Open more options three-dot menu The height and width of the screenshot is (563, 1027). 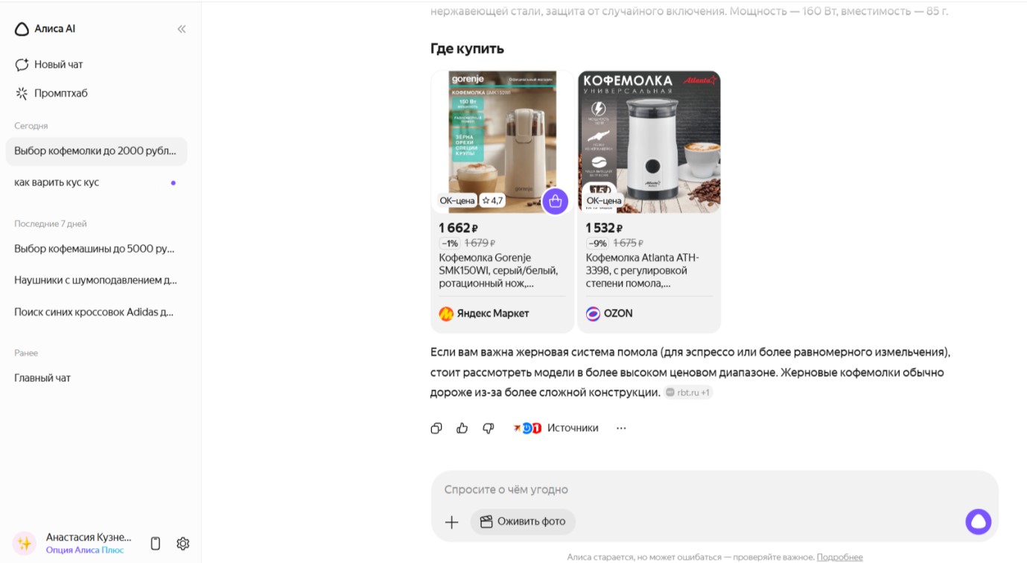pyautogui.click(x=621, y=428)
